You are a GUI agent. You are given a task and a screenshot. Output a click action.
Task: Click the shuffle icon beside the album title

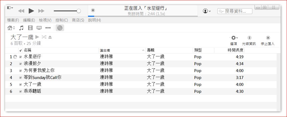(44, 37)
